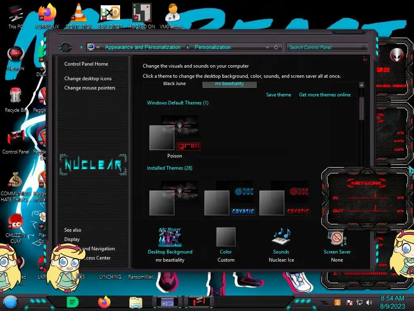Viewport: 414px width, 311px height.
Task: Click Get more themes online link
Action: pos(325,95)
